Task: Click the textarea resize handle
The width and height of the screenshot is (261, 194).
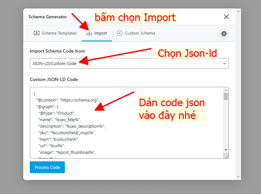Action: click(227, 157)
